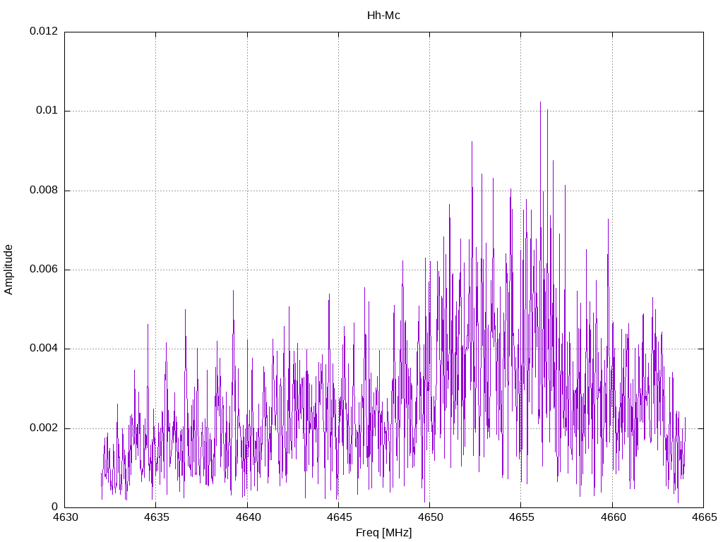This screenshot has height=542, width=723.
Task: Select the 4645 x-axis tick label
Action: point(339,517)
